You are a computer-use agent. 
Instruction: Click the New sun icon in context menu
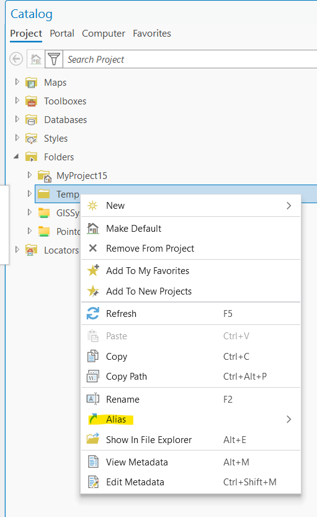[92, 206]
